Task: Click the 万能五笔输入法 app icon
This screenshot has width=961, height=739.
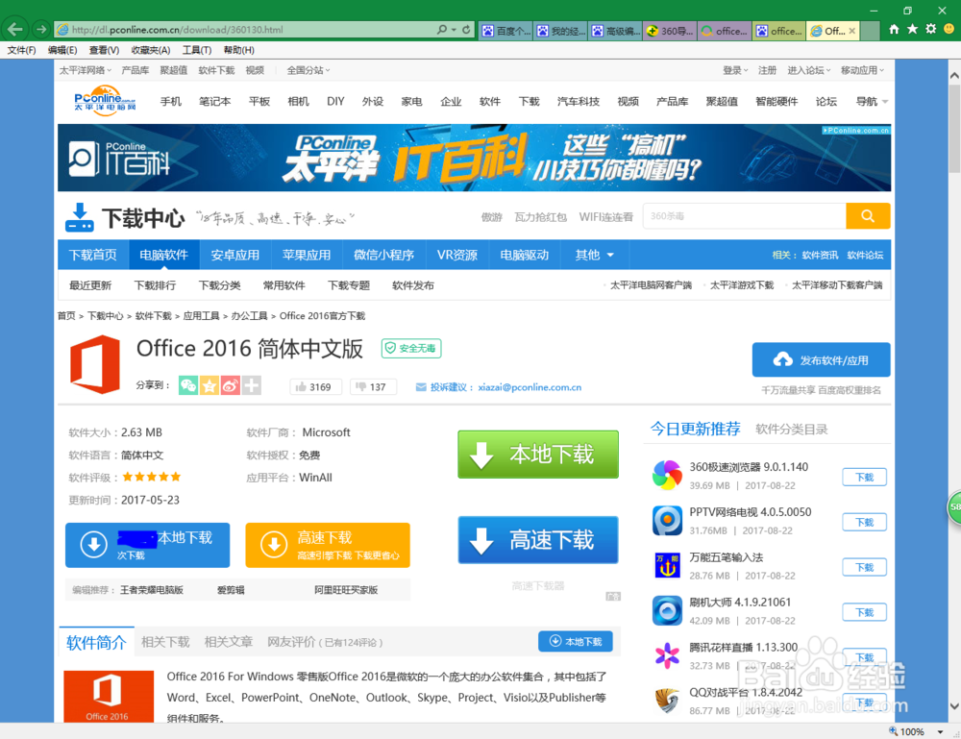Action: coord(667,566)
